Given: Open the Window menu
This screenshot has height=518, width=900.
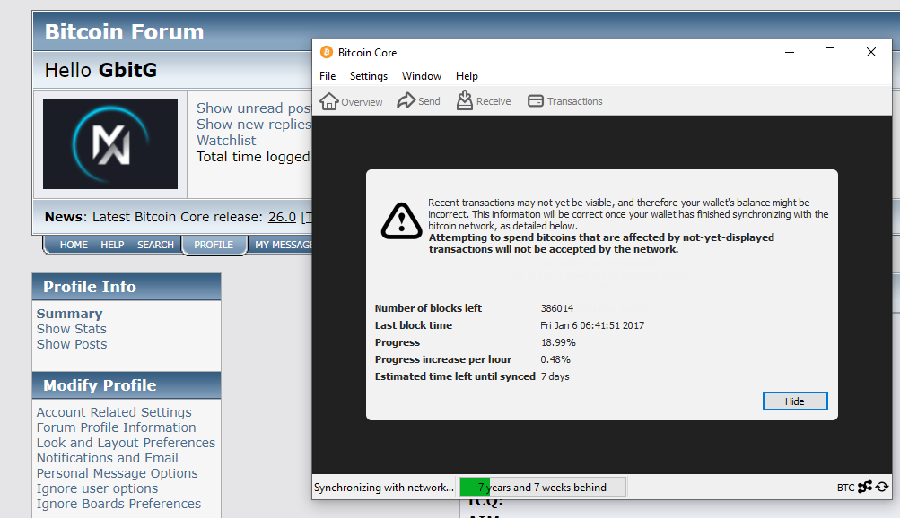Looking at the screenshot, I should [422, 76].
